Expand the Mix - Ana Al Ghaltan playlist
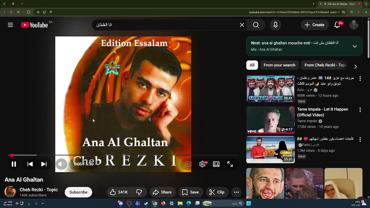This screenshot has width=370, height=208. (355, 46)
